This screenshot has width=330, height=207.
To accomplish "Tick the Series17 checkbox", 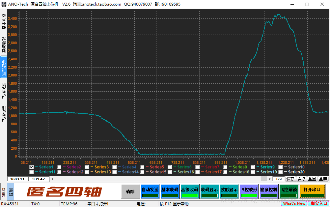I will point(197,172).
